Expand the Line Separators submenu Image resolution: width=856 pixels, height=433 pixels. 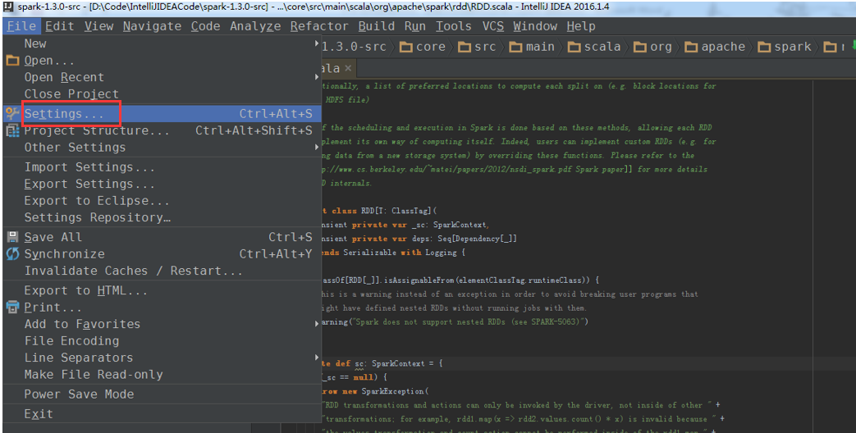[x=163, y=358]
